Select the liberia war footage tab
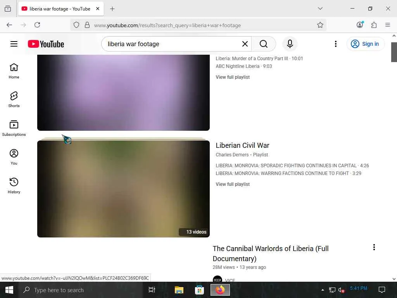 pyautogui.click(x=60, y=9)
